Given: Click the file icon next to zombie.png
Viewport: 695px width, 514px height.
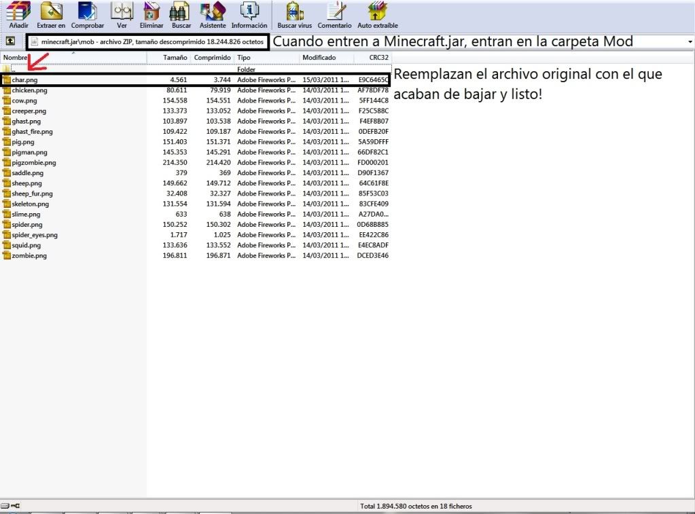Looking at the screenshot, I should click(6, 256).
